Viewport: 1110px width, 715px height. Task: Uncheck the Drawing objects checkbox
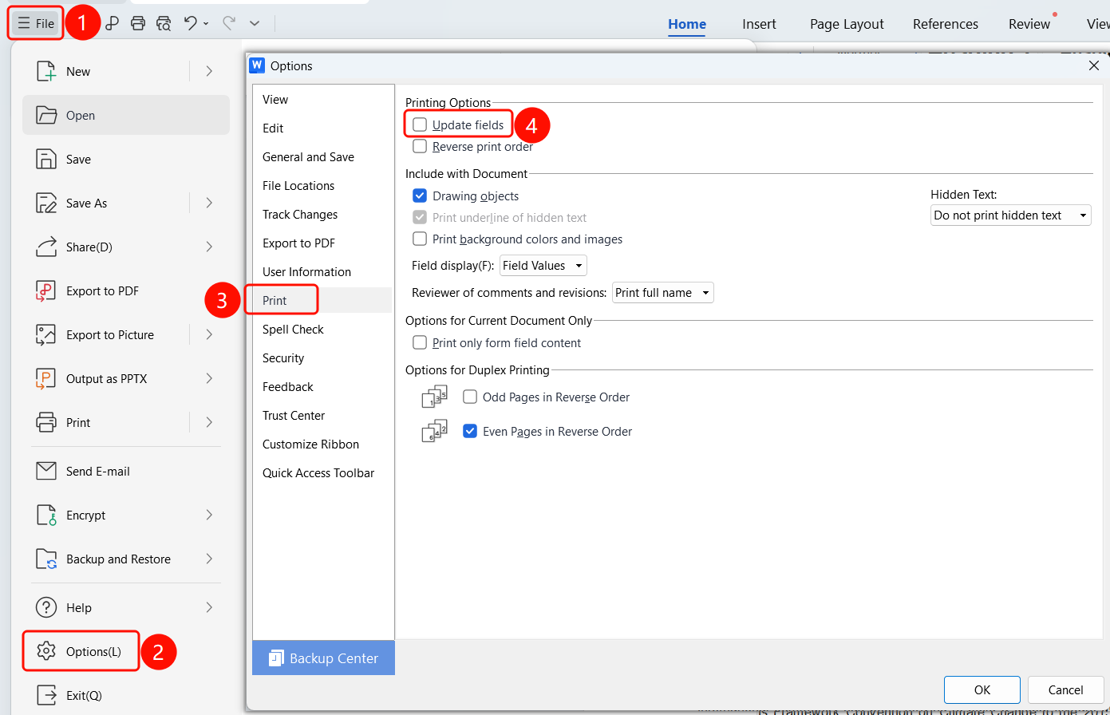[420, 196]
